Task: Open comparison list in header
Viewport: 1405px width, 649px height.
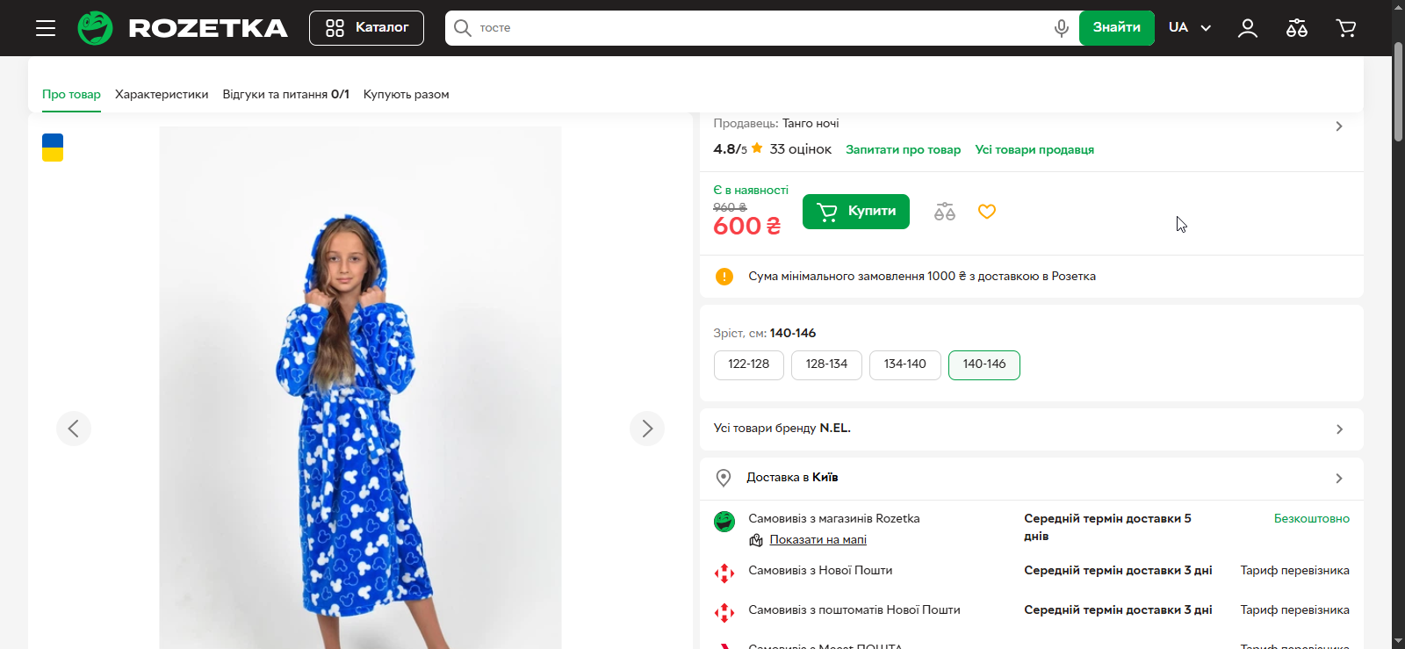Action: click(1296, 28)
